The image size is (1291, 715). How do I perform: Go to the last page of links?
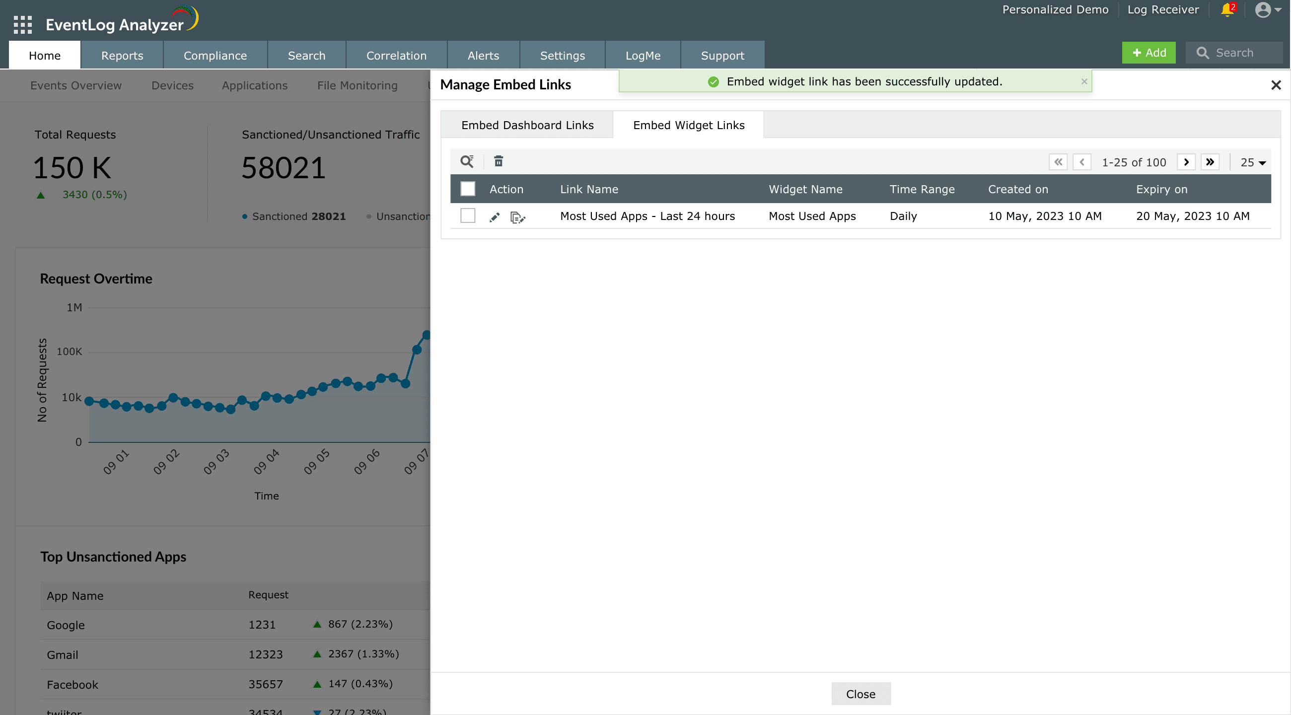click(1210, 162)
